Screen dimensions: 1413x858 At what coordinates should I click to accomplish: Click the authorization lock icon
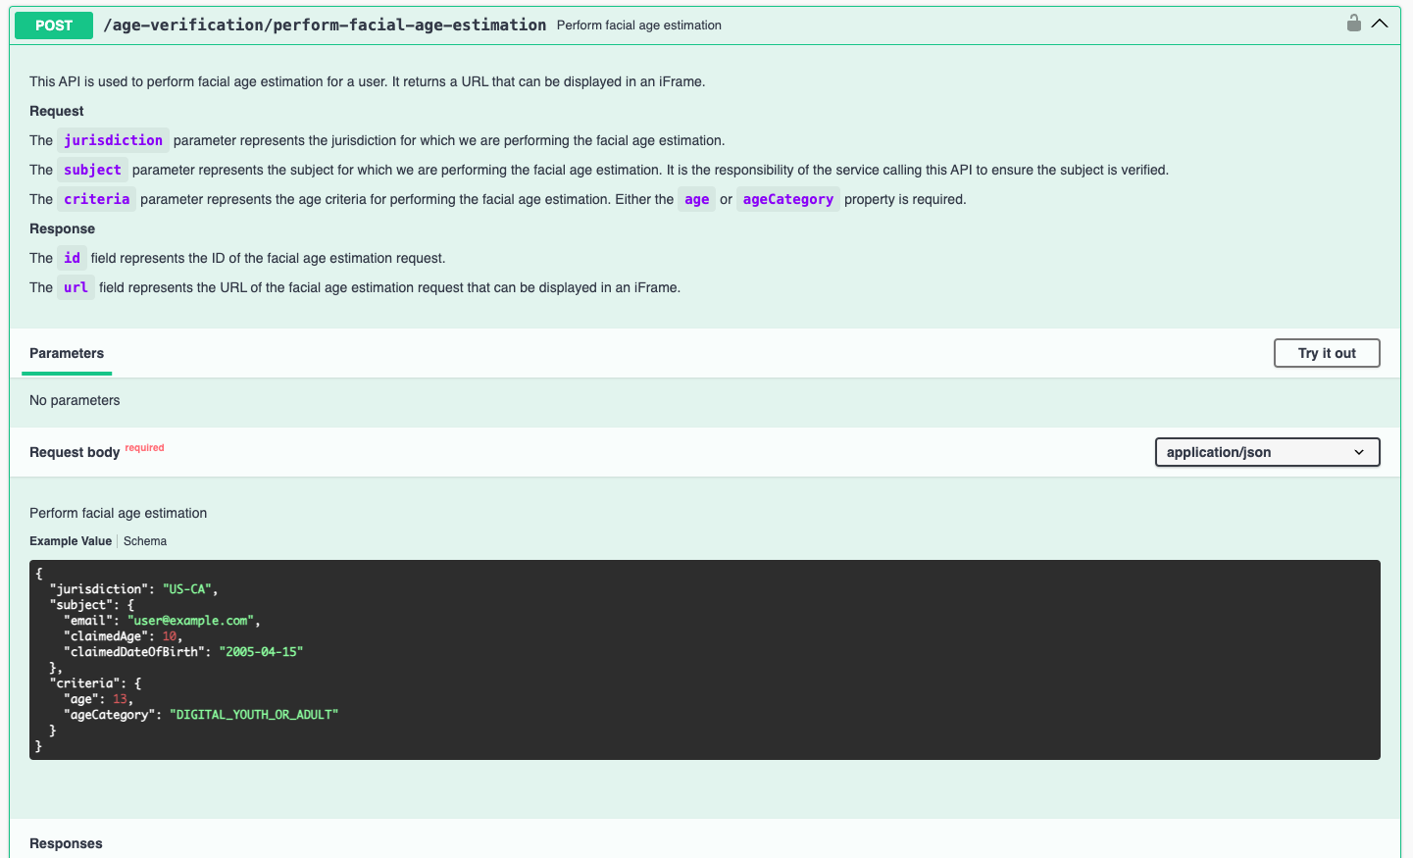coord(1353,24)
